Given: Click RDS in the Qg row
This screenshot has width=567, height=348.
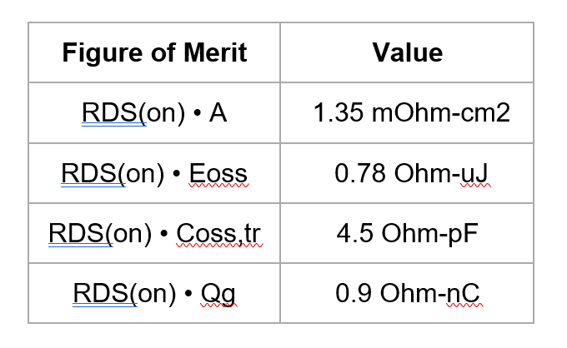Looking at the screenshot, I should 104,293.
